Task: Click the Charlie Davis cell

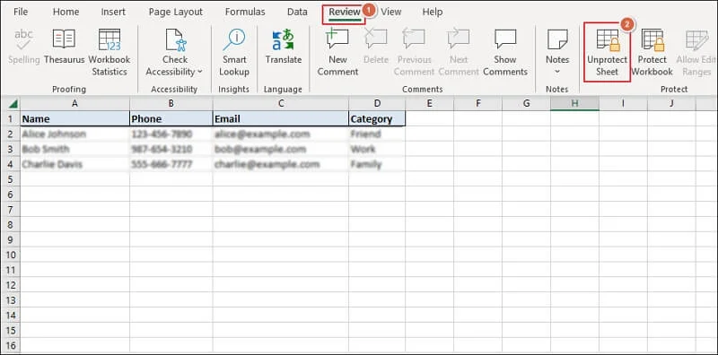Action: point(74,164)
